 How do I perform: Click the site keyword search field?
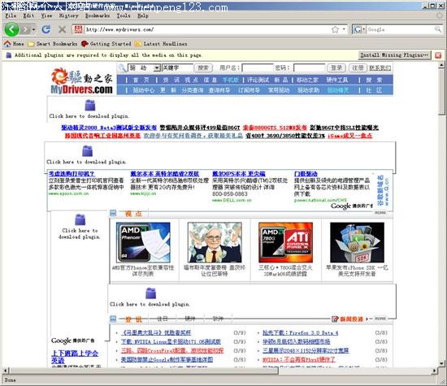[177, 67]
